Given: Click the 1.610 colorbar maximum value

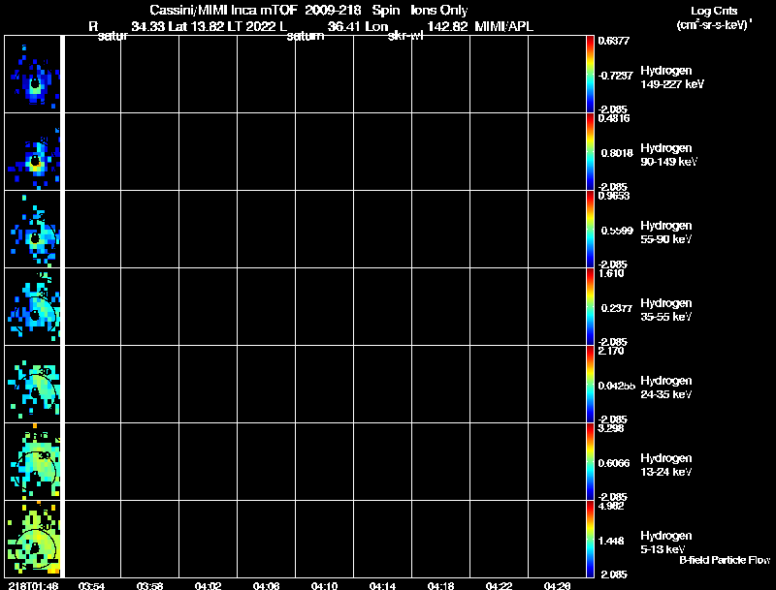Looking at the screenshot, I should click(611, 273).
